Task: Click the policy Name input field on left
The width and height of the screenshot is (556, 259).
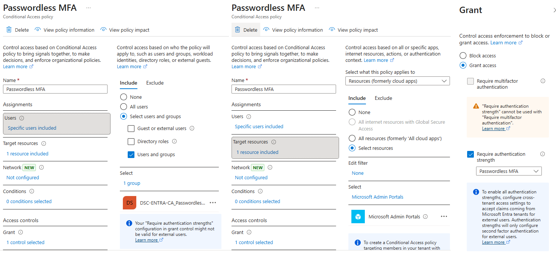Action: pos(55,89)
